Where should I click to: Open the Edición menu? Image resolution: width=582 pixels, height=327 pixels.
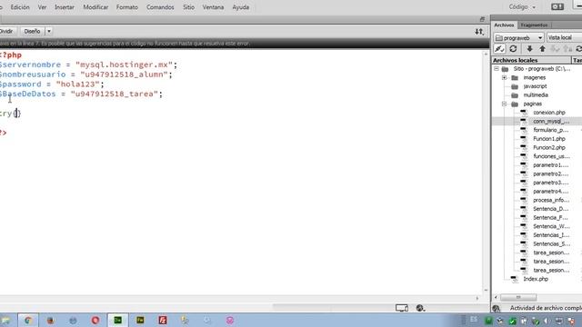coord(20,7)
